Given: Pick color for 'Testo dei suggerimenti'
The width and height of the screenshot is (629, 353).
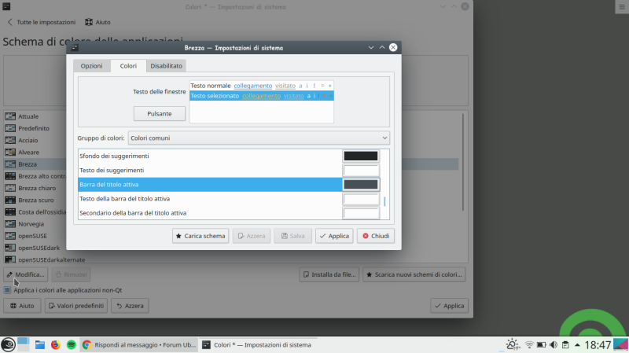Looking at the screenshot, I should (x=361, y=170).
